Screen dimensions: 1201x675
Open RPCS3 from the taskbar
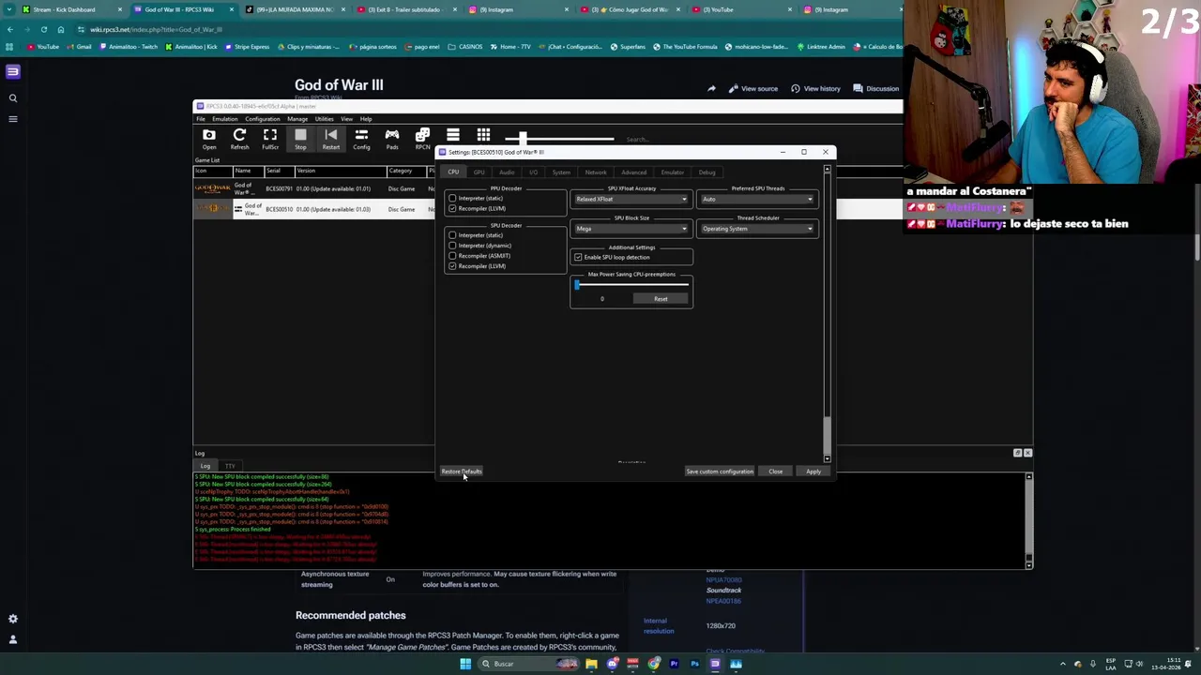coord(715,664)
